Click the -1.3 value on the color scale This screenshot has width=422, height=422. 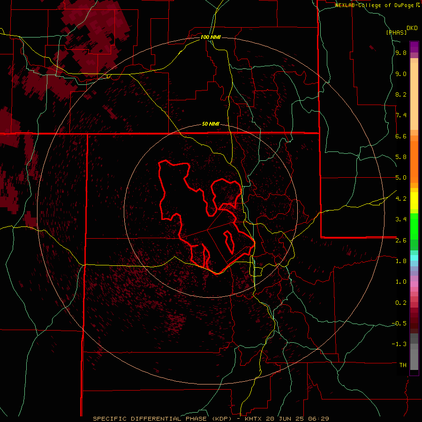pyautogui.click(x=399, y=344)
